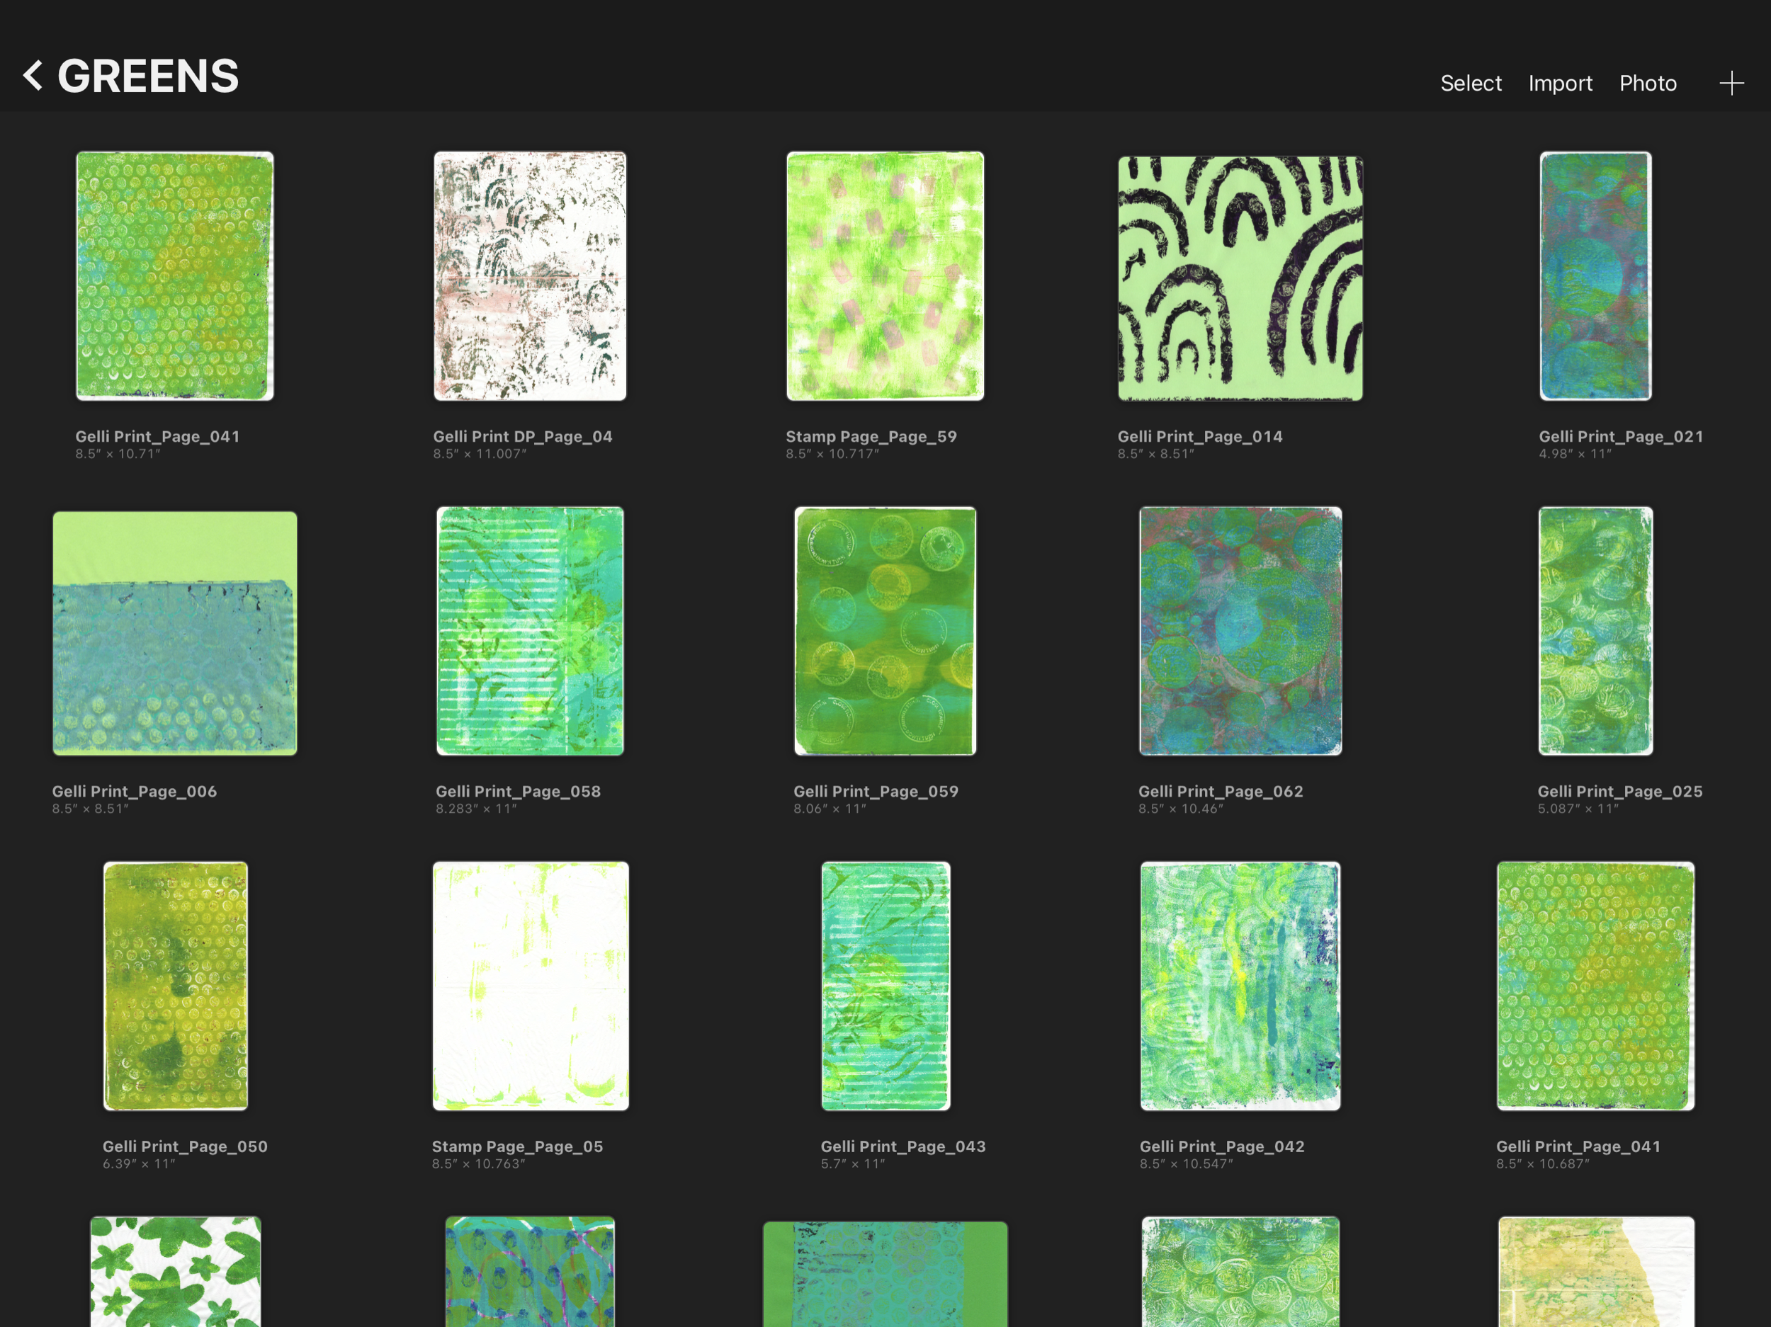Screen dimensions: 1771x1327
Task: Open the mostly white Stamp Page_Page_05
Action: (529, 985)
